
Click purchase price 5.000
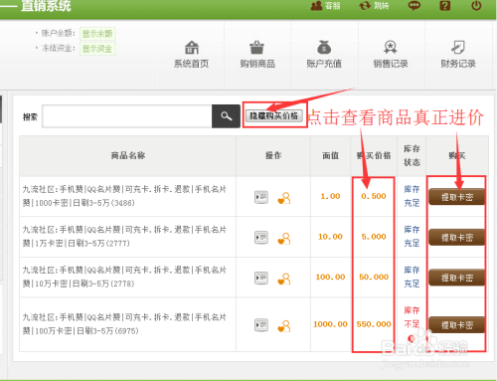[x=374, y=237]
